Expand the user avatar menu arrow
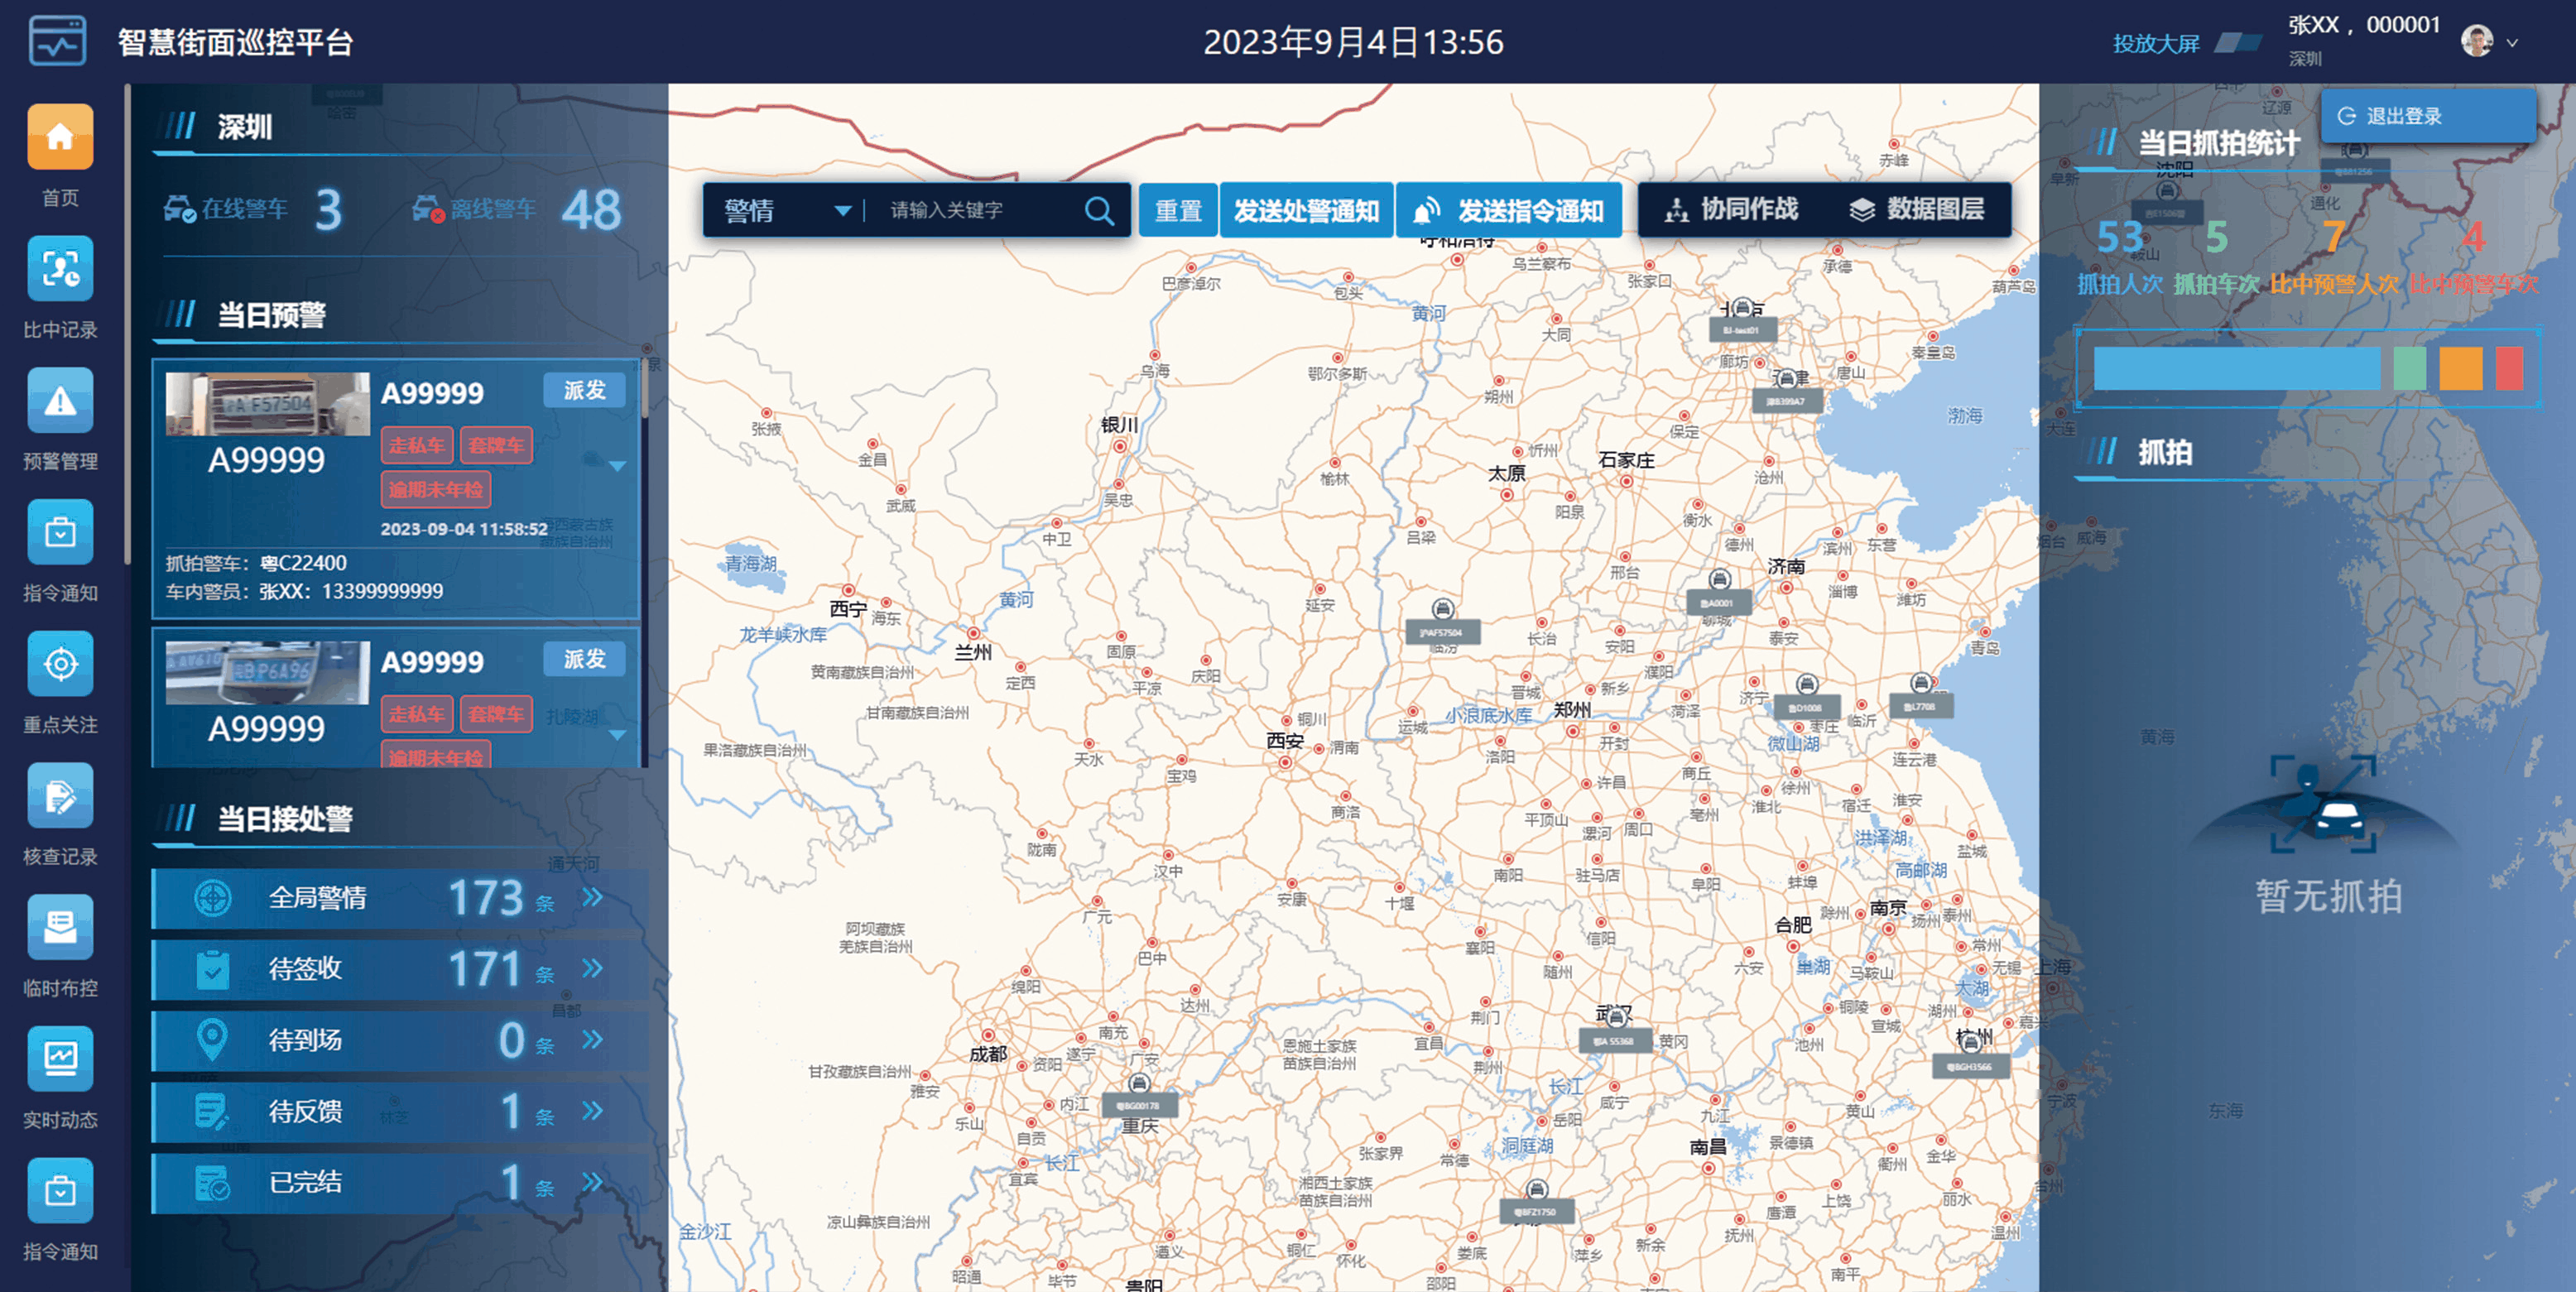The width and height of the screenshot is (2576, 1292). point(2511,43)
